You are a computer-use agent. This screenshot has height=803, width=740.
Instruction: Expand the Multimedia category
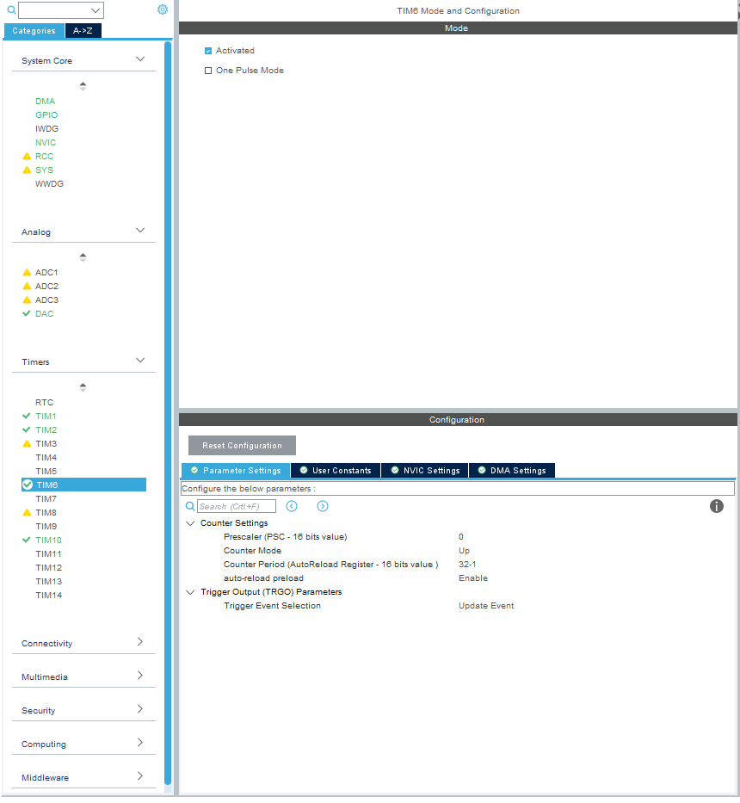pos(140,676)
